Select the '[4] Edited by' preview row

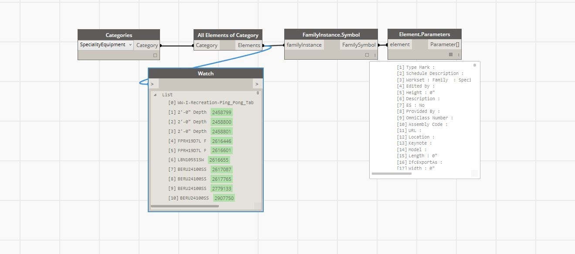[416, 86]
